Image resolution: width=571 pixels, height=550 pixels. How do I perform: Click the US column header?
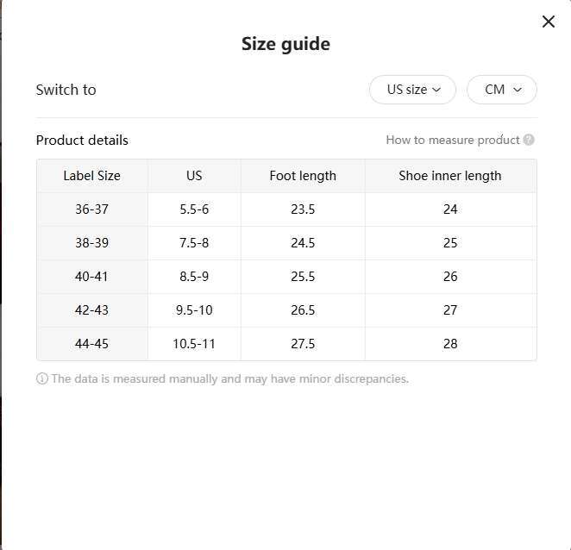[194, 176]
